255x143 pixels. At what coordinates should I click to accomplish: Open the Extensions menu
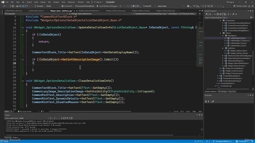pyautogui.click(x=71, y=2)
